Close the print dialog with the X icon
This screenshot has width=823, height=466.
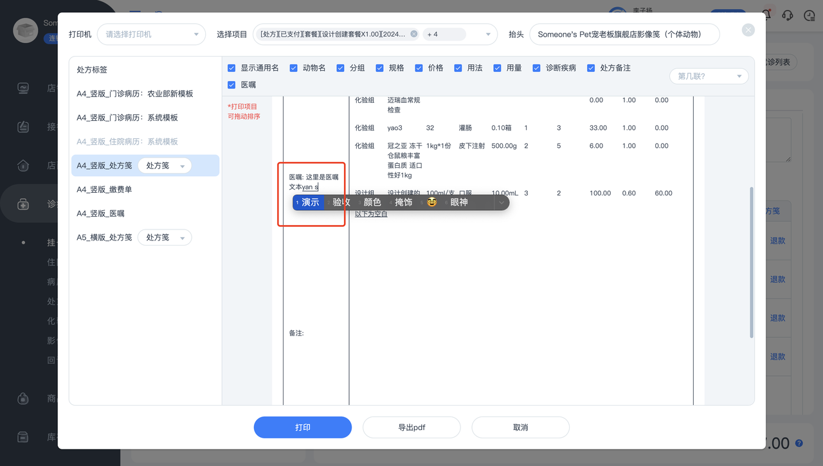748,30
